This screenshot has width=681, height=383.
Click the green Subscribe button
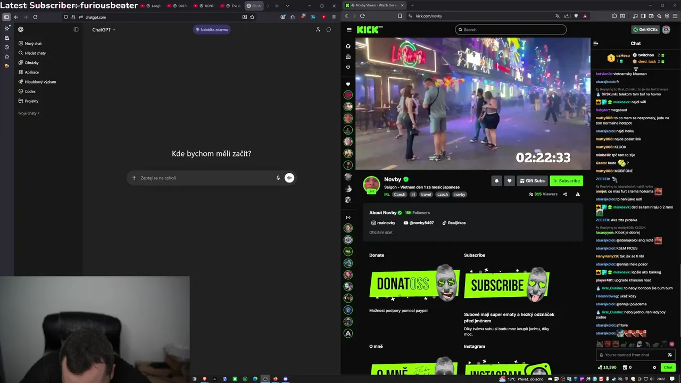[566, 181]
